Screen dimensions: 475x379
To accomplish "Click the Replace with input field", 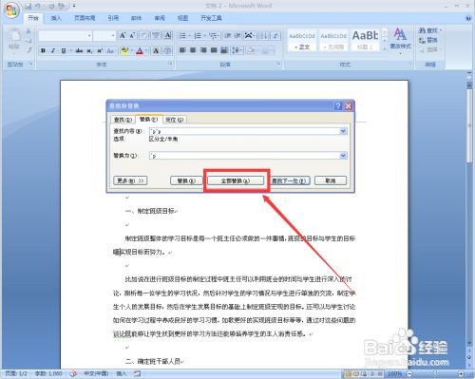I will point(244,156).
